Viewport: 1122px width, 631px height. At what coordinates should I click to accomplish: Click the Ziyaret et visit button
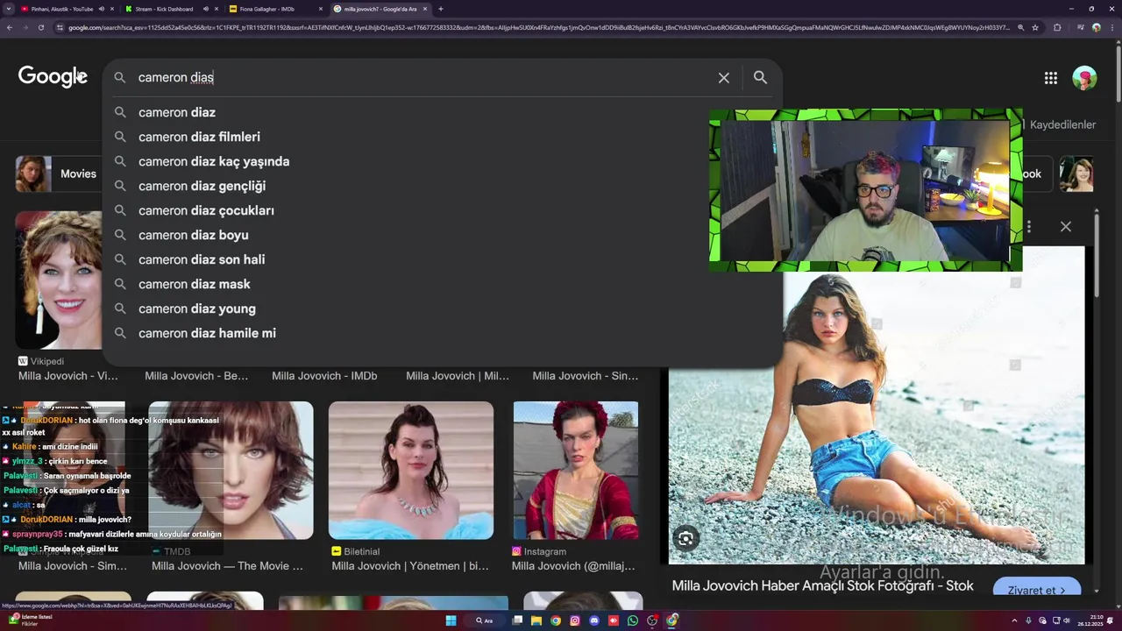[x=1037, y=590]
